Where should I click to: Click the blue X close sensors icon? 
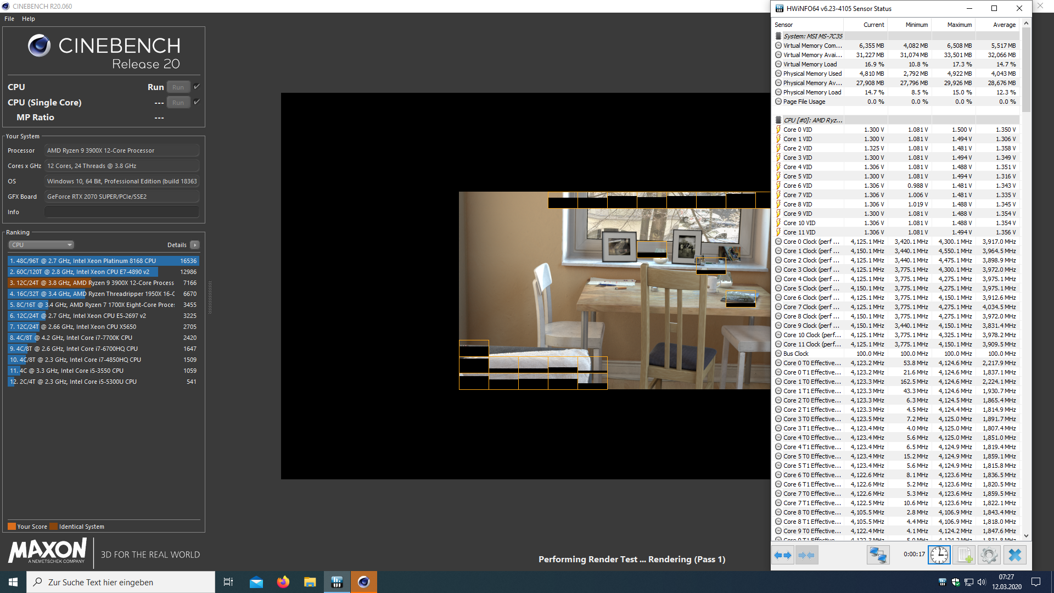[x=1015, y=555]
